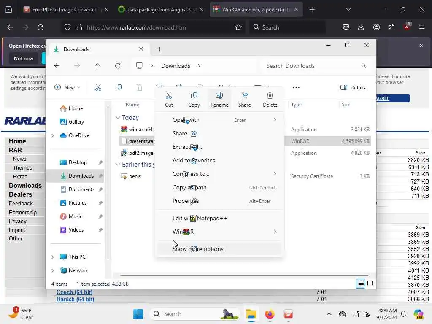Toggle the Details pane button

click(353, 88)
